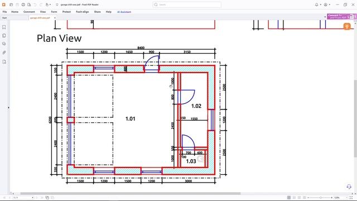357x201 pixels.
Task: Go to the first page
Action: click(x=4, y=198)
